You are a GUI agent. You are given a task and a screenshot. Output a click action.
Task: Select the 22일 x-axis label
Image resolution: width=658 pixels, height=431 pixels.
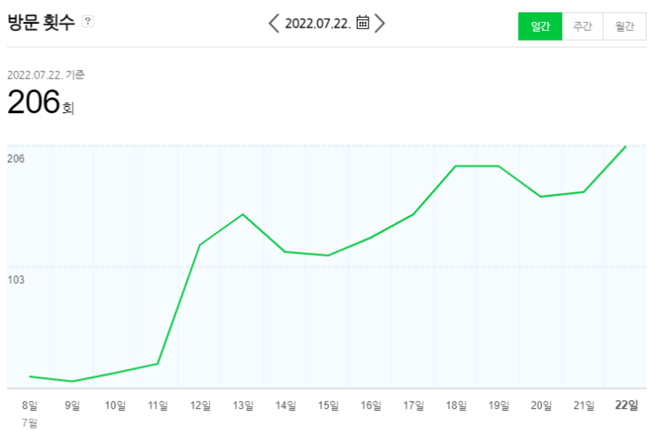point(626,405)
